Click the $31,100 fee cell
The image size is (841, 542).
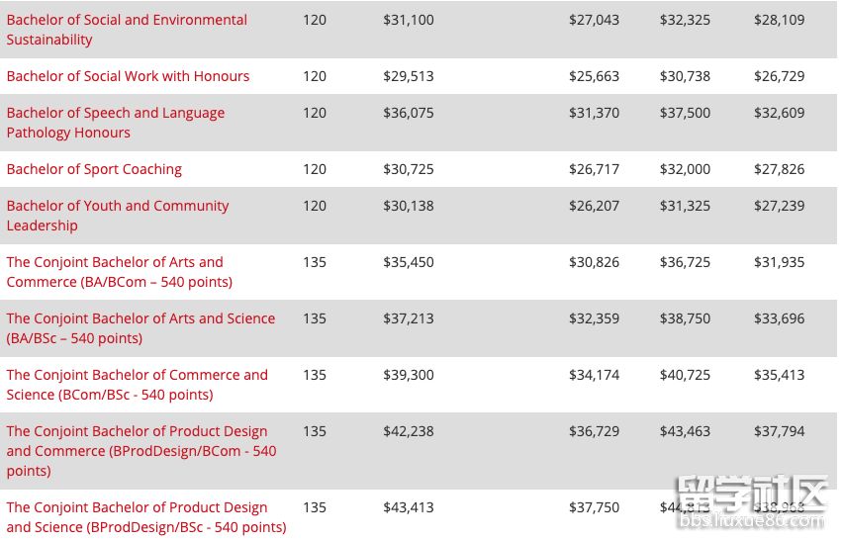[x=409, y=20]
